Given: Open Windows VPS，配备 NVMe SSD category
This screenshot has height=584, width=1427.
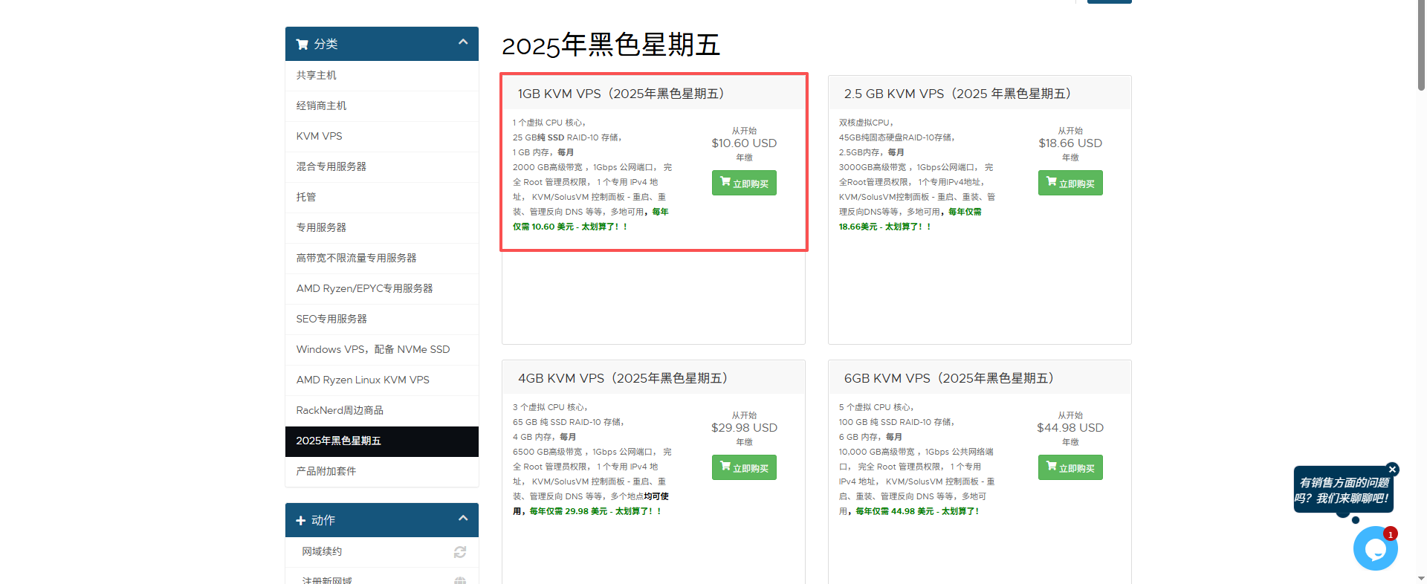Looking at the screenshot, I should click(x=373, y=350).
